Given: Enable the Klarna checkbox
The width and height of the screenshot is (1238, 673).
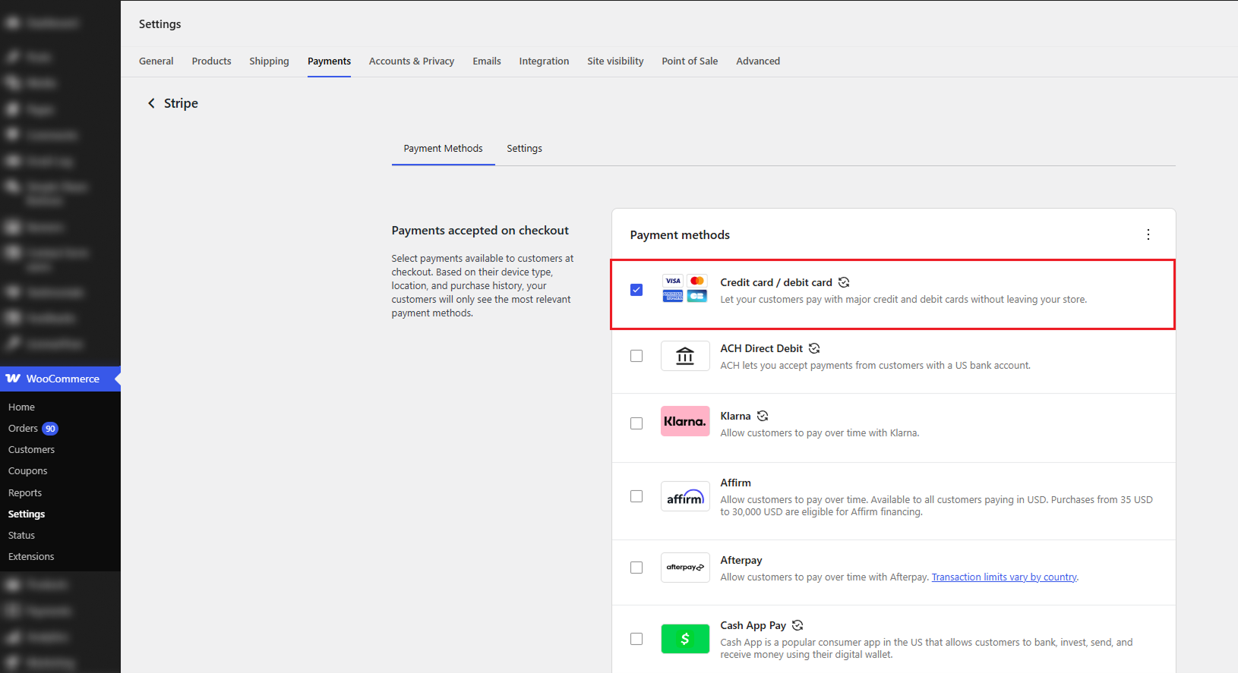Looking at the screenshot, I should (636, 423).
